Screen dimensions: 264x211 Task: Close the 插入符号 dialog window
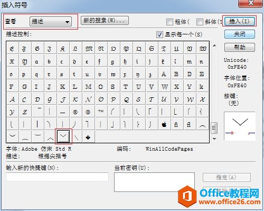[x=251, y=3]
